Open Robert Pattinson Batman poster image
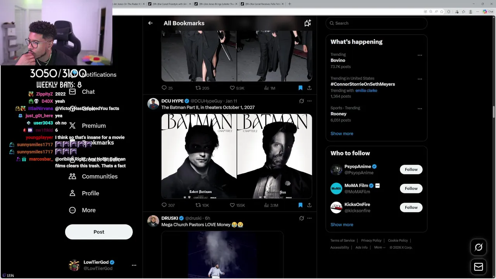The width and height of the screenshot is (496, 279). coord(199,156)
